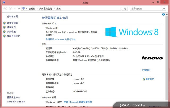Screen dimensions: 170x108
Task: Open Windows Update link
Action: (x=16, y=102)
